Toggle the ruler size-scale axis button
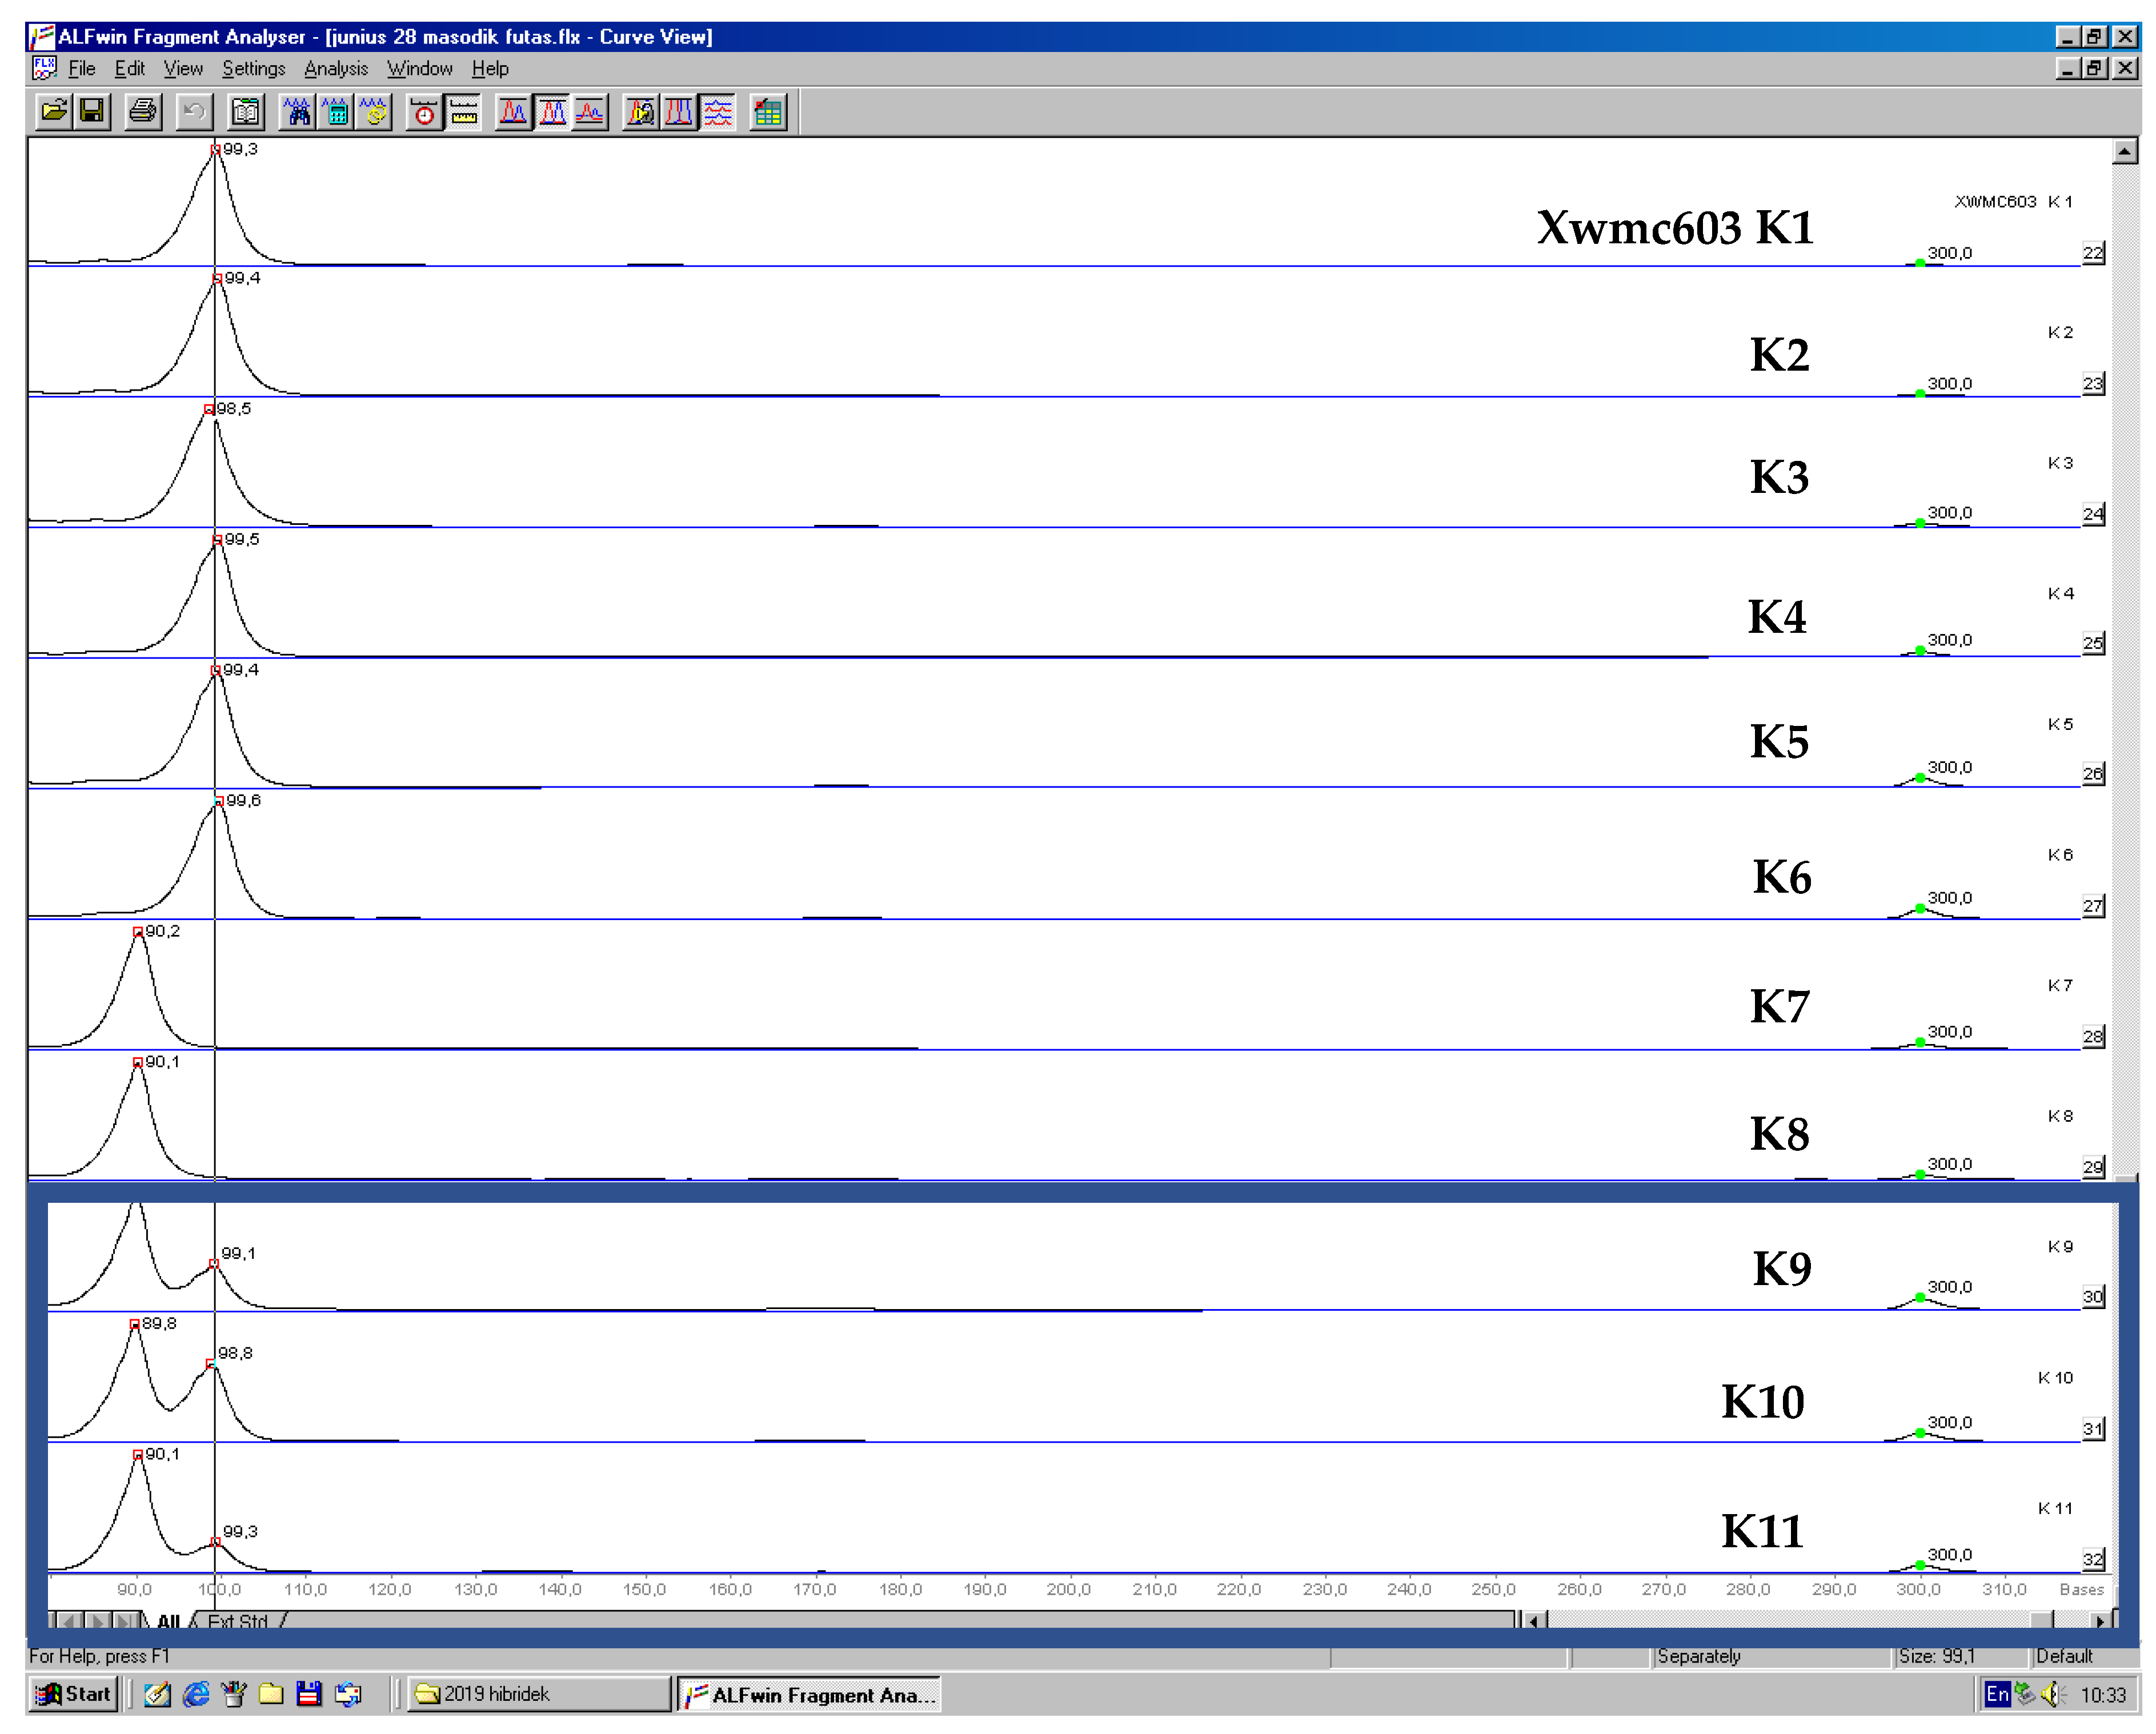The image size is (2156, 1734). [x=464, y=112]
